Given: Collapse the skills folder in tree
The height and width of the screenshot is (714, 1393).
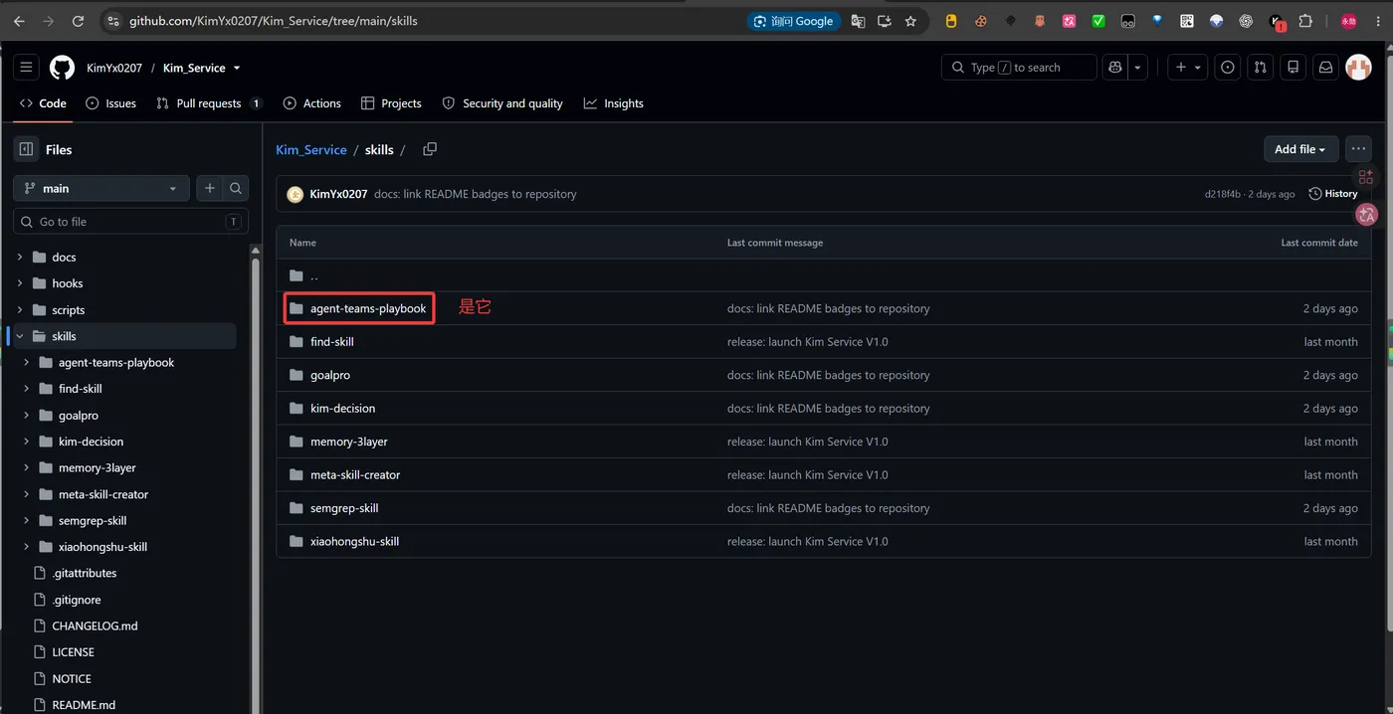Looking at the screenshot, I should click(x=20, y=336).
